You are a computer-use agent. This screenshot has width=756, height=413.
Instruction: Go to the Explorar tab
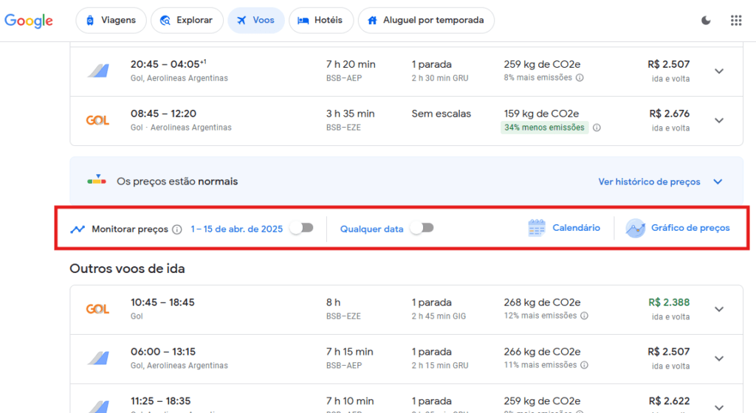187,21
